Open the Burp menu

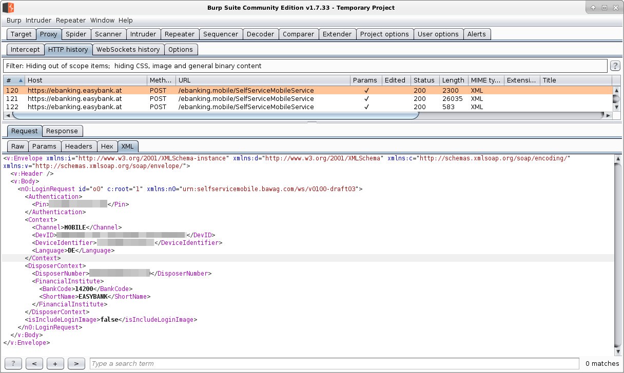pos(14,20)
